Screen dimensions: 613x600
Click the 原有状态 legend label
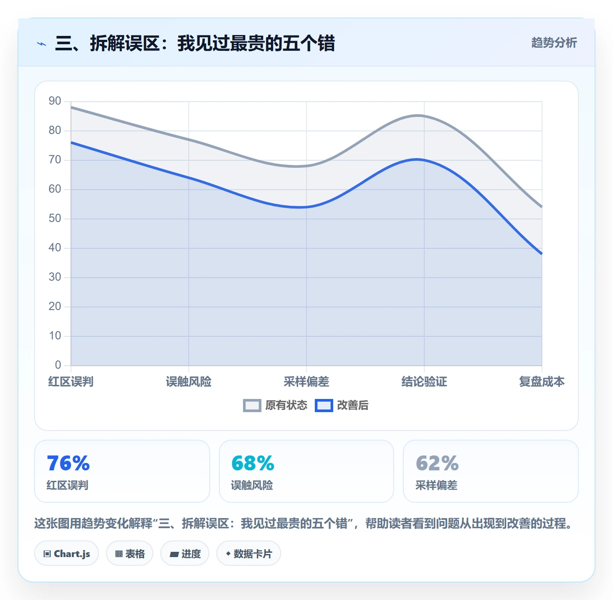286,406
